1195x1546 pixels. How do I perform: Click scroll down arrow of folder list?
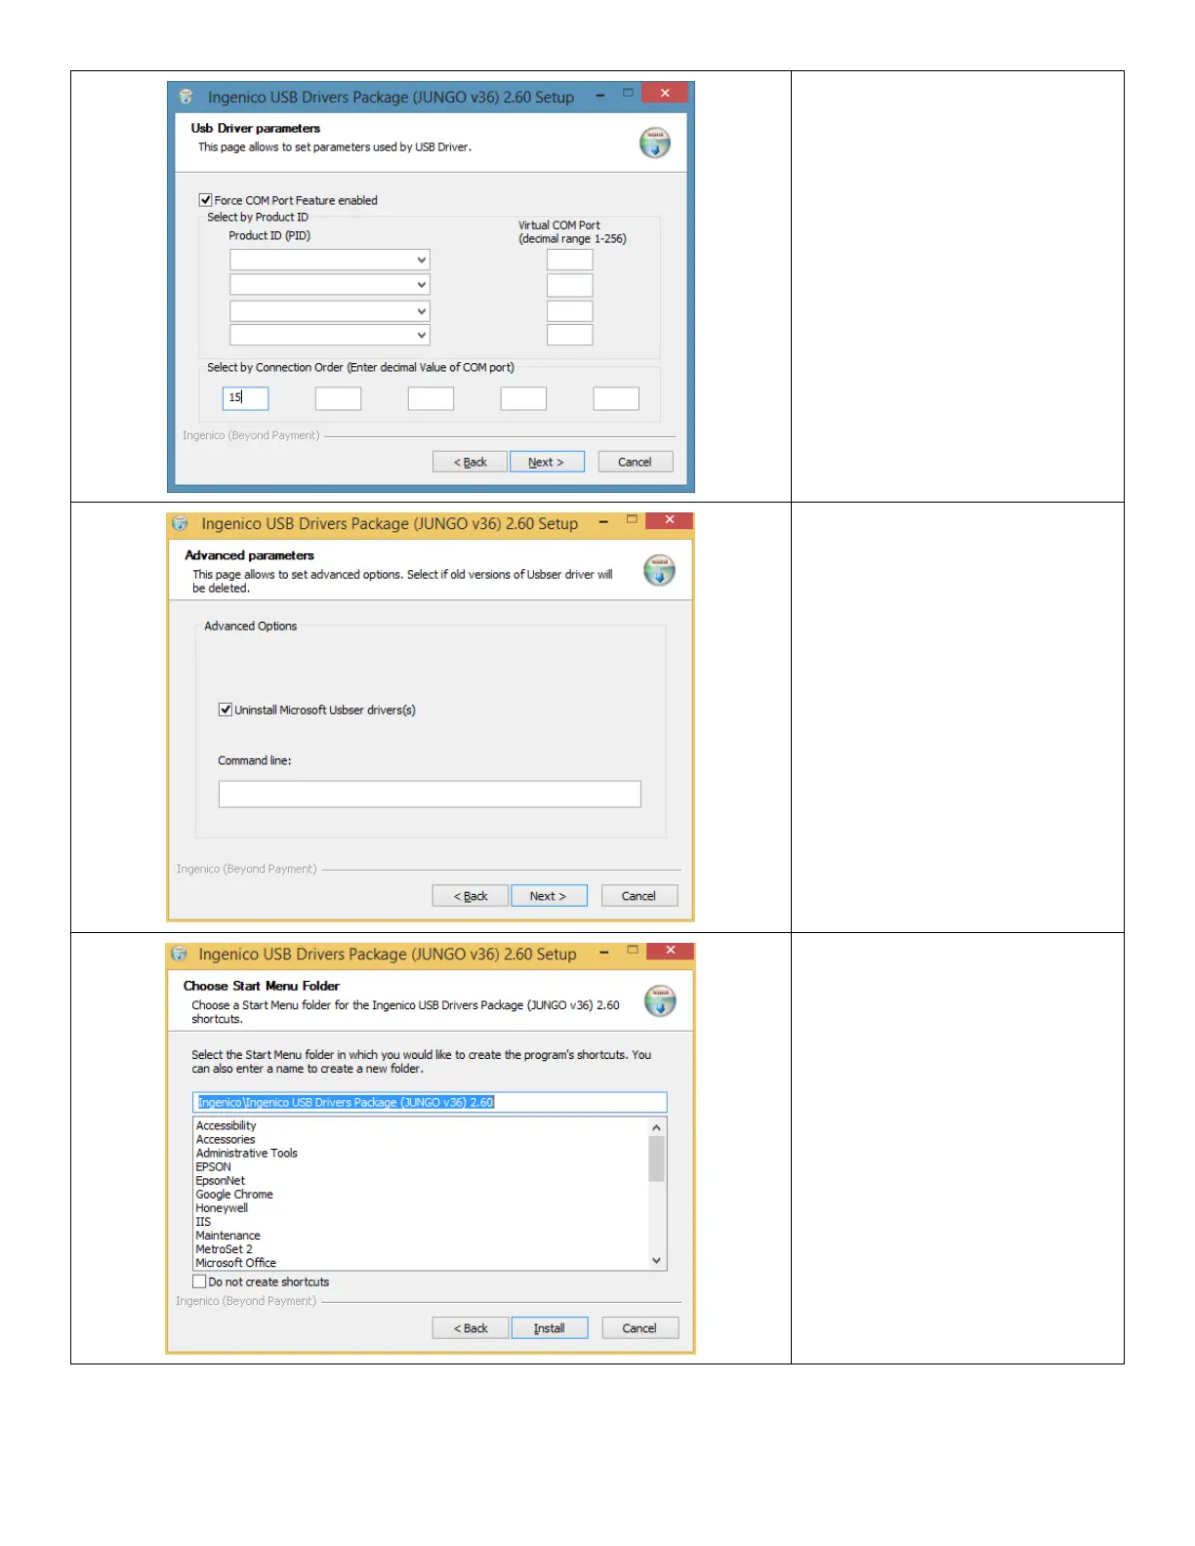(x=656, y=1261)
